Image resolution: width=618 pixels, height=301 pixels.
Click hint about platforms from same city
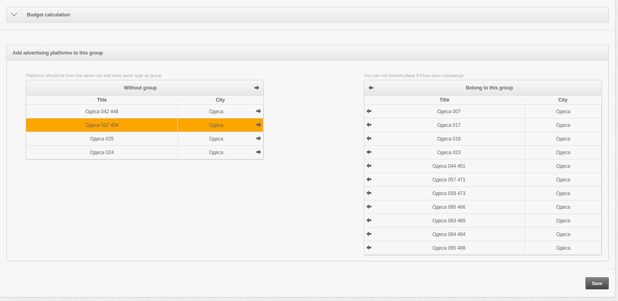94,75
